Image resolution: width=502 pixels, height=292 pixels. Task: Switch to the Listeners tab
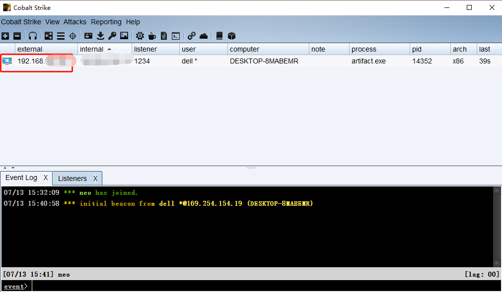click(x=72, y=178)
